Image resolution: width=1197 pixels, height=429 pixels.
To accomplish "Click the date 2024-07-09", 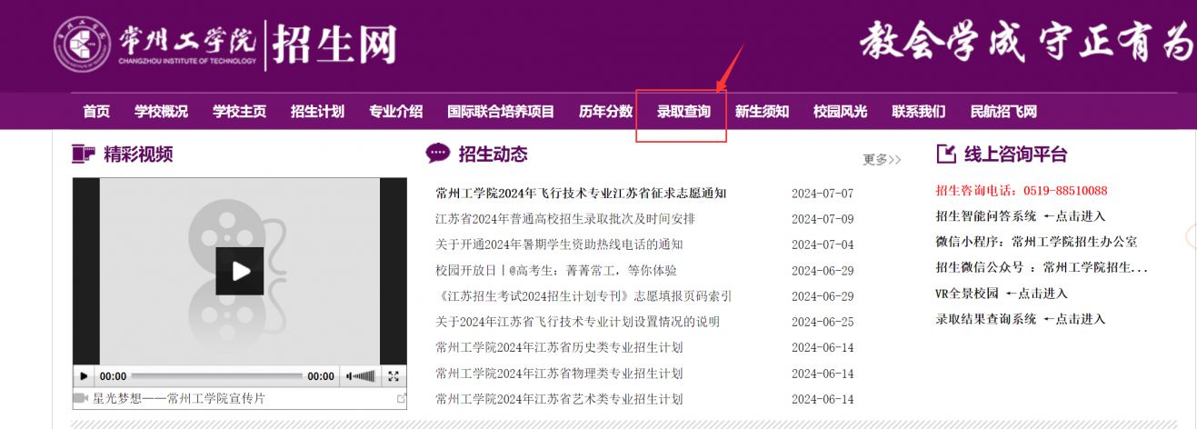I will [823, 219].
